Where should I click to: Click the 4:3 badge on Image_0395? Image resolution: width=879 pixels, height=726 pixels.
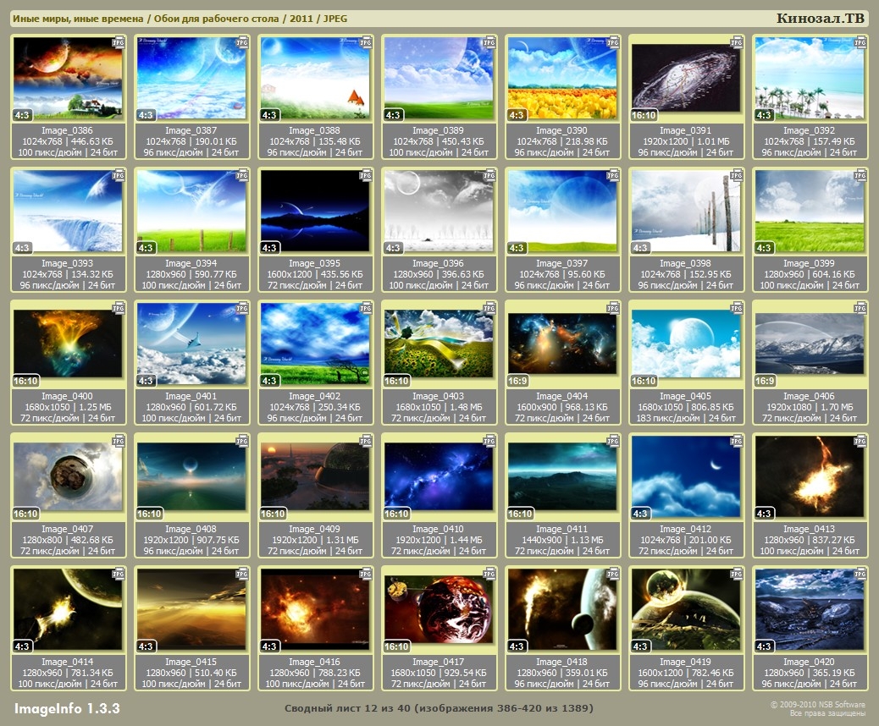click(270, 248)
